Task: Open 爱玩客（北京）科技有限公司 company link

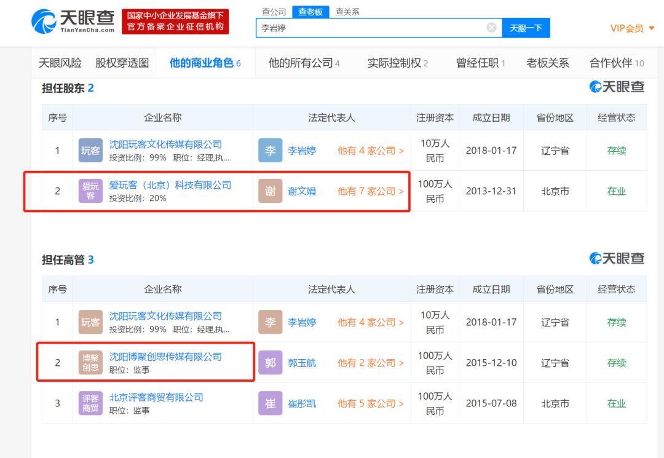Action: tap(170, 184)
